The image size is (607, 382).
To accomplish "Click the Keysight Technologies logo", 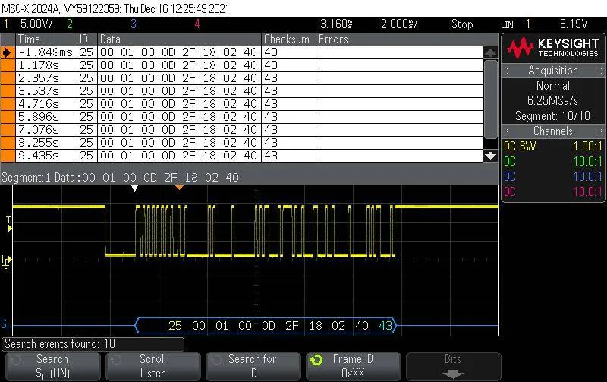I will [x=554, y=48].
